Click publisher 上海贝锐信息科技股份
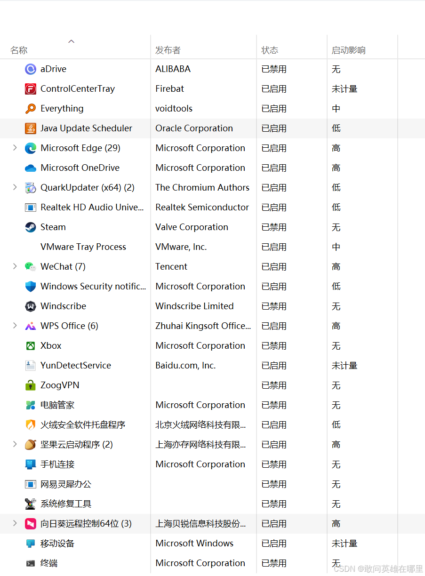 [x=200, y=524]
